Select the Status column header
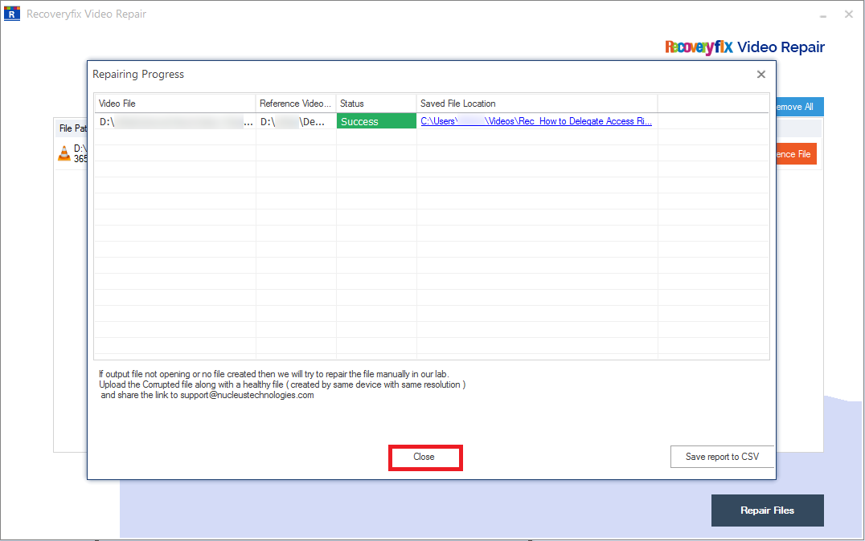This screenshot has width=865, height=541. coord(376,104)
